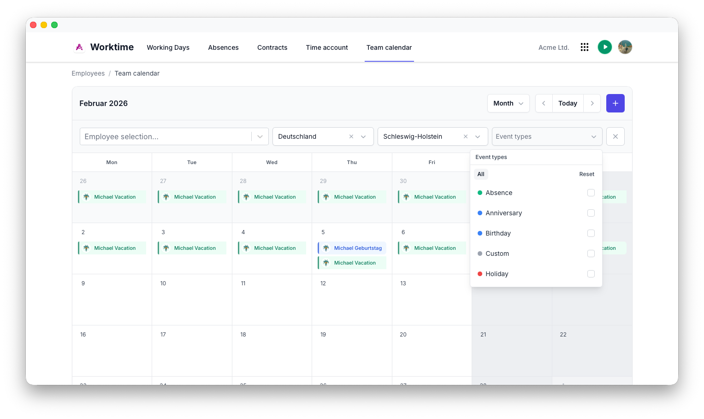Open the user profile avatar
The height and width of the screenshot is (419, 704).
[x=625, y=47]
